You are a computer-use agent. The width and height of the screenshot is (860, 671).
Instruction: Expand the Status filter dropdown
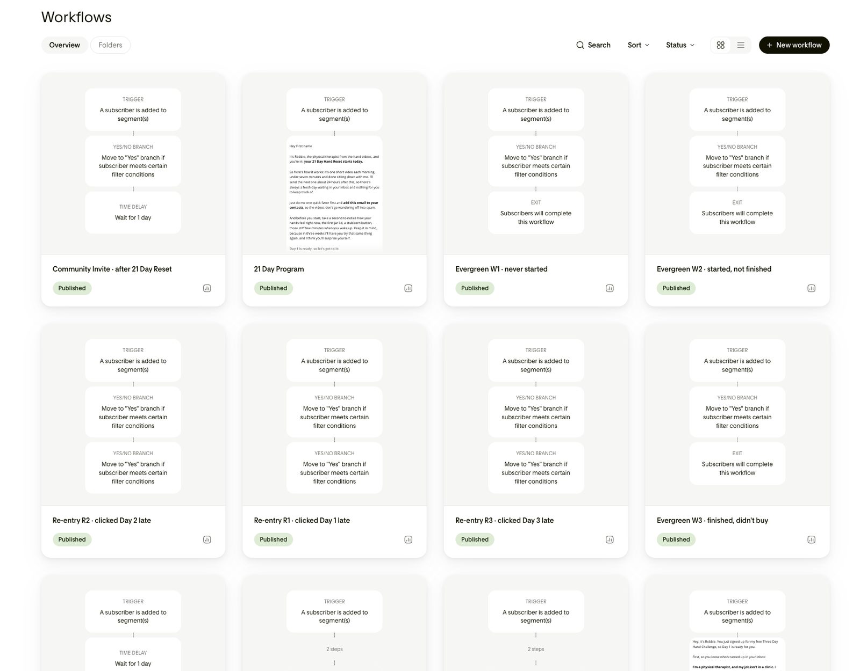pos(680,45)
